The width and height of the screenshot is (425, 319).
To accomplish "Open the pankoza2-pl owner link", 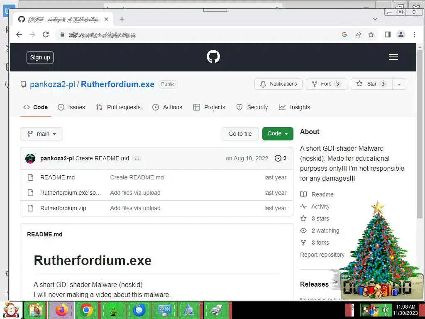I will [x=52, y=84].
